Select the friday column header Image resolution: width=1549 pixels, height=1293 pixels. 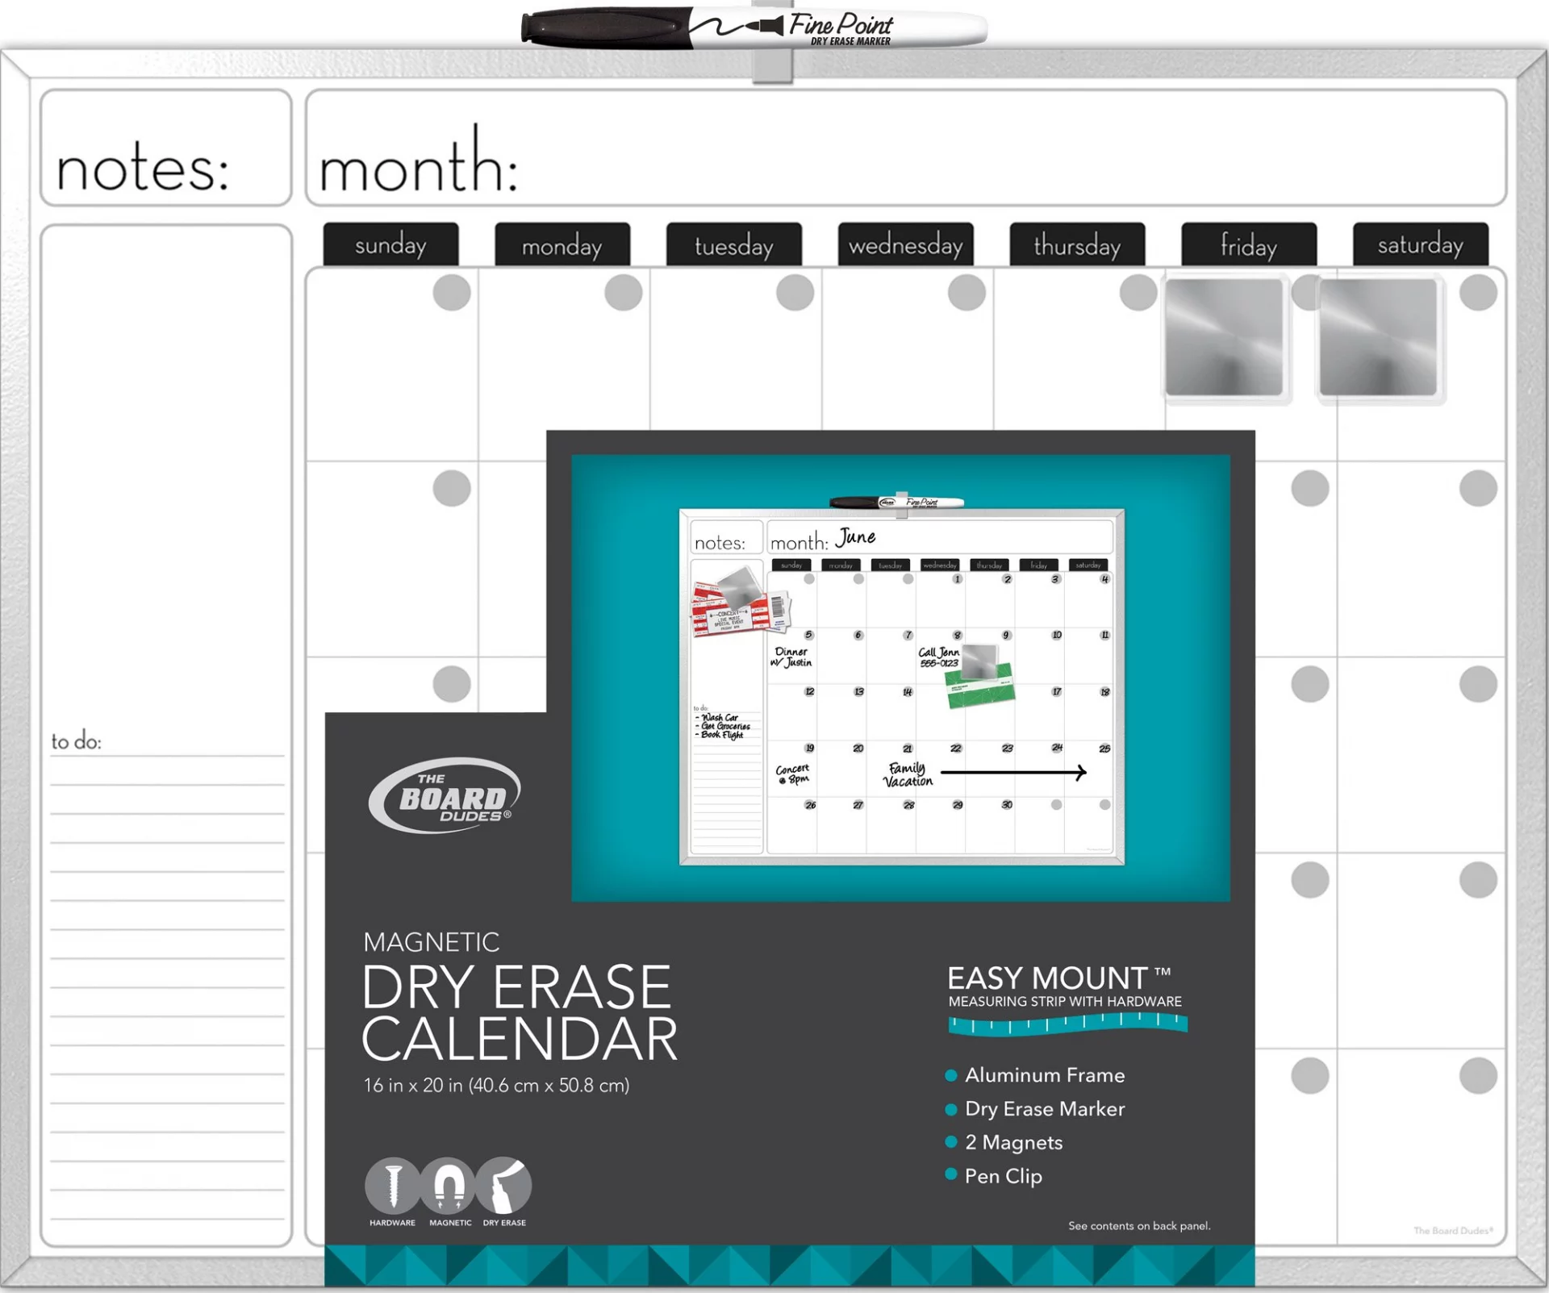click(1249, 244)
